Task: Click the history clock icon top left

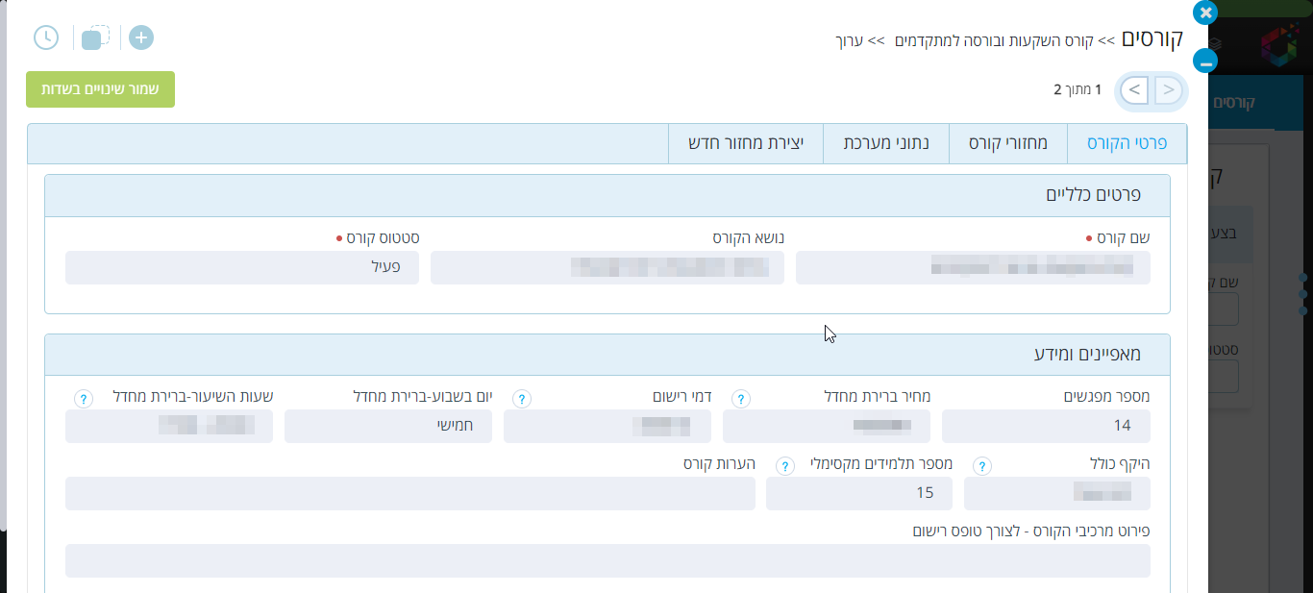Action: point(44,37)
